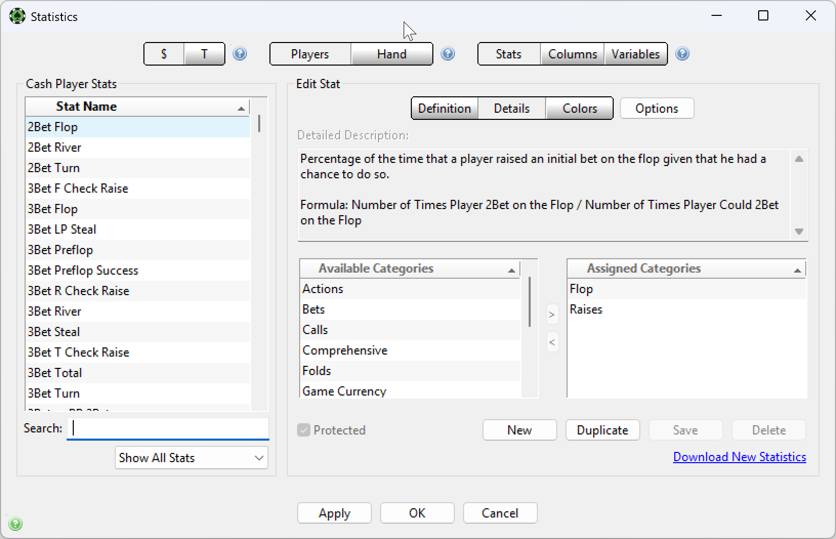Click help icon next to Players Hand toggle
This screenshot has width=836, height=539.
tap(448, 54)
